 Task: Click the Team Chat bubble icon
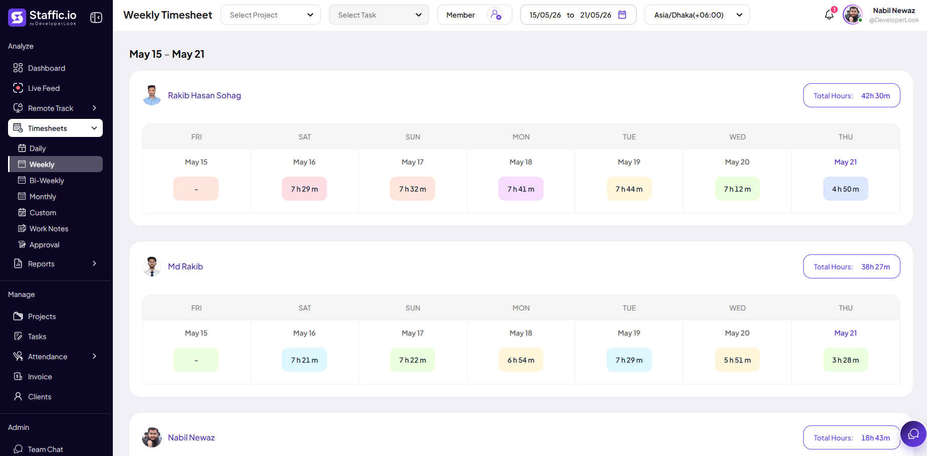[18, 449]
